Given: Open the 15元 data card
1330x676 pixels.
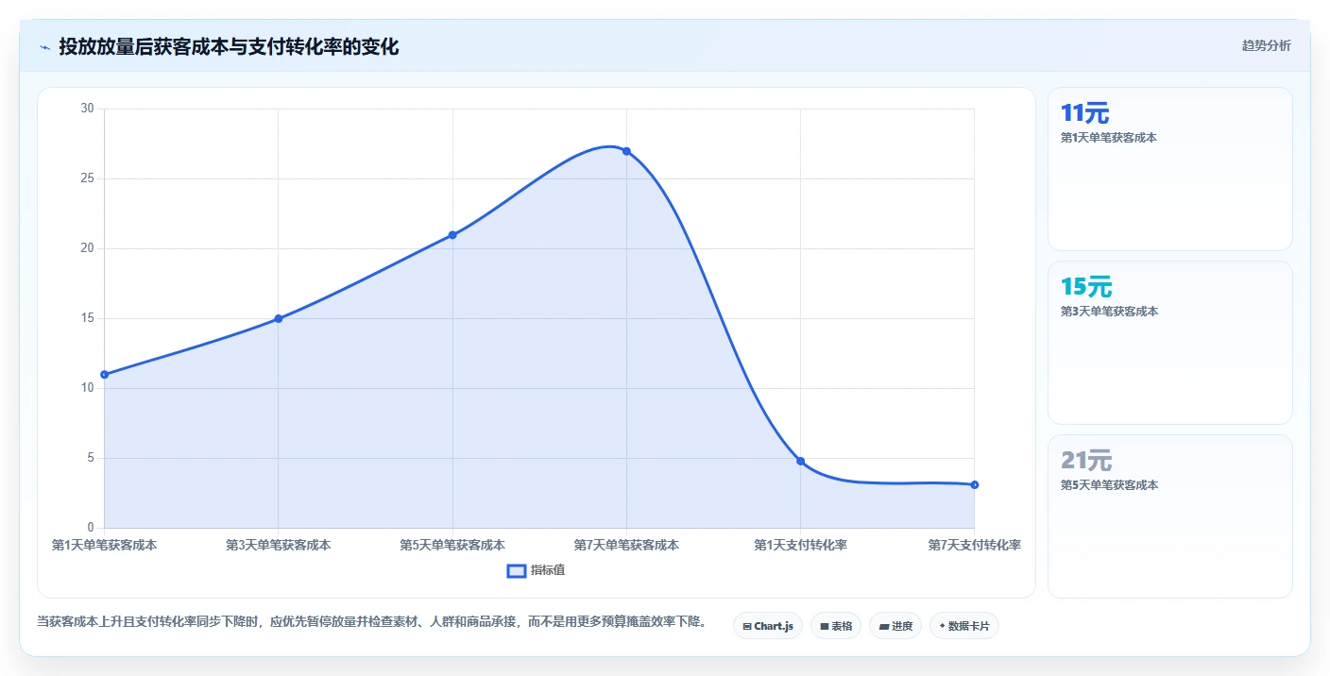Looking at the screenshot, I should coord(1169,343).
